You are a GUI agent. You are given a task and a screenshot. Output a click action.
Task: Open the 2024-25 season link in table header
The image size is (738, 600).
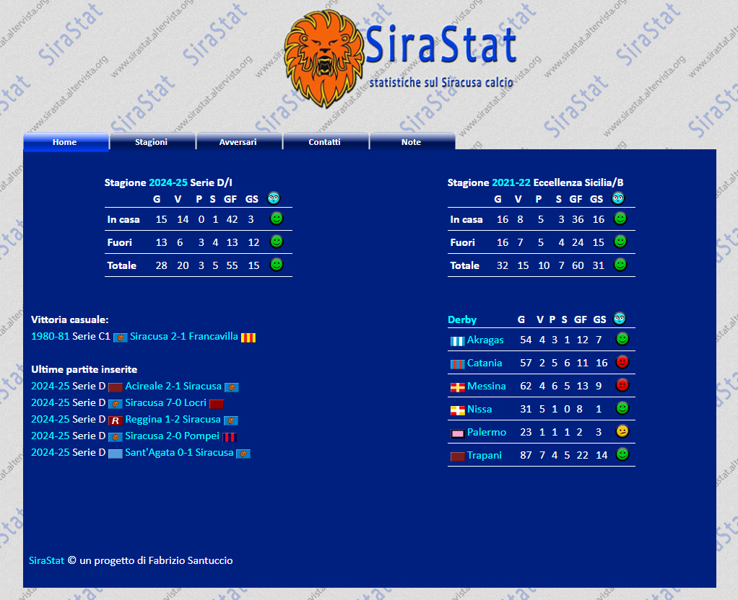click(x=168, y=182)
